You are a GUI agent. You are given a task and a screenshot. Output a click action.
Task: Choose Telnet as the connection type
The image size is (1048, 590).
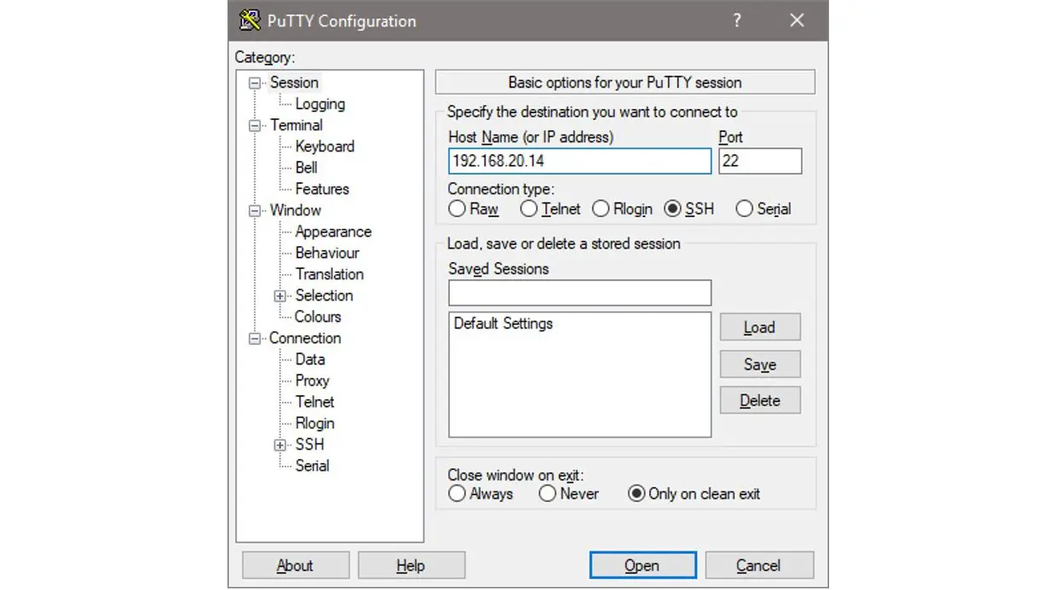click(x=530, y=209)
